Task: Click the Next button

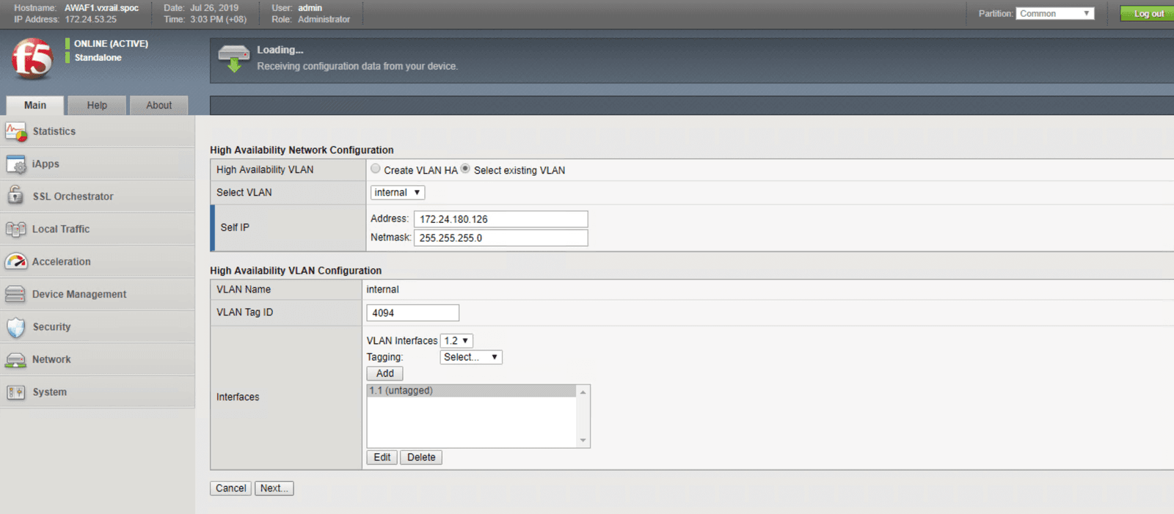Action: [274, 488]
